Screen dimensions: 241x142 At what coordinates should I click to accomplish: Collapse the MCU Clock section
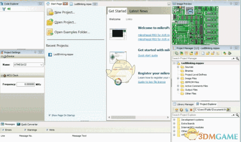click(2, 76)
